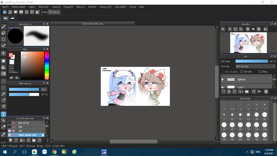The width and height of the screenshot is (277, 156).
Task: Open the Bộ lọc(R) menu
Action: [44, 7]
